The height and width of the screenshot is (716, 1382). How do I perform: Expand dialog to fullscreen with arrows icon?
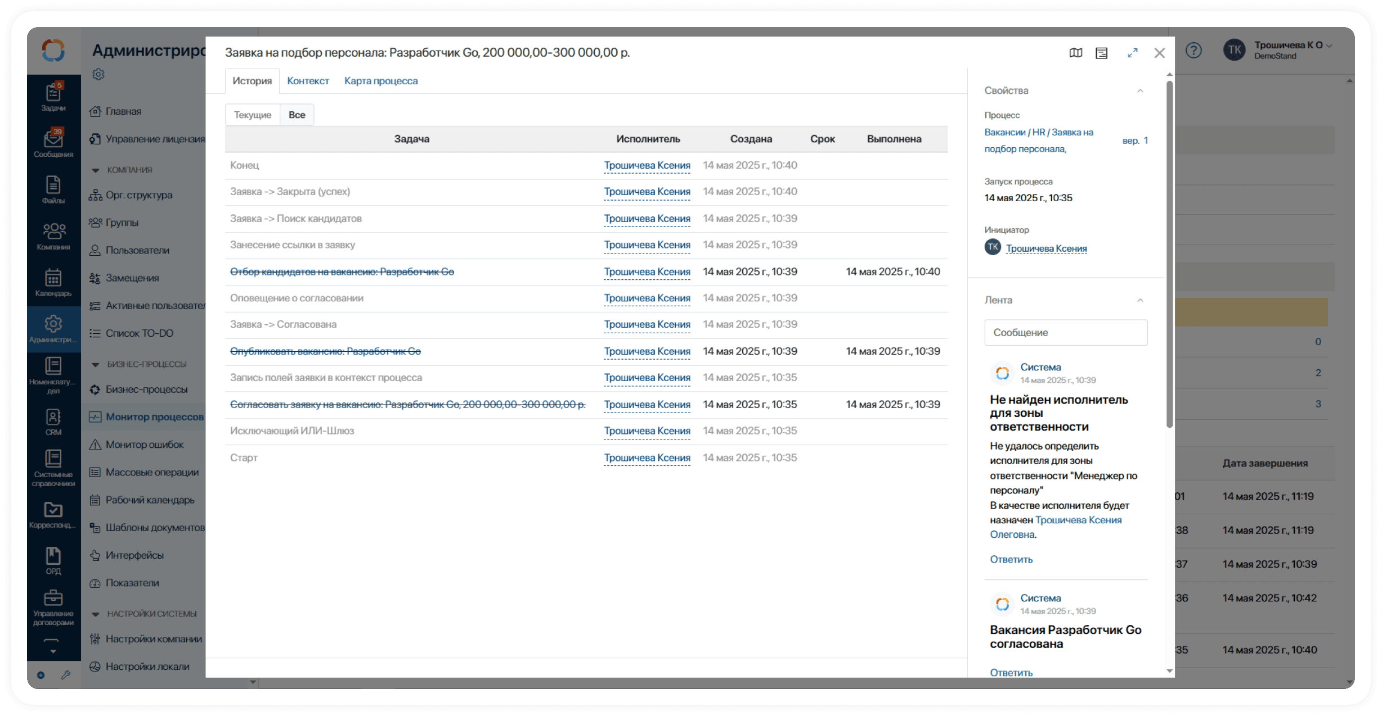[1132, 53]
